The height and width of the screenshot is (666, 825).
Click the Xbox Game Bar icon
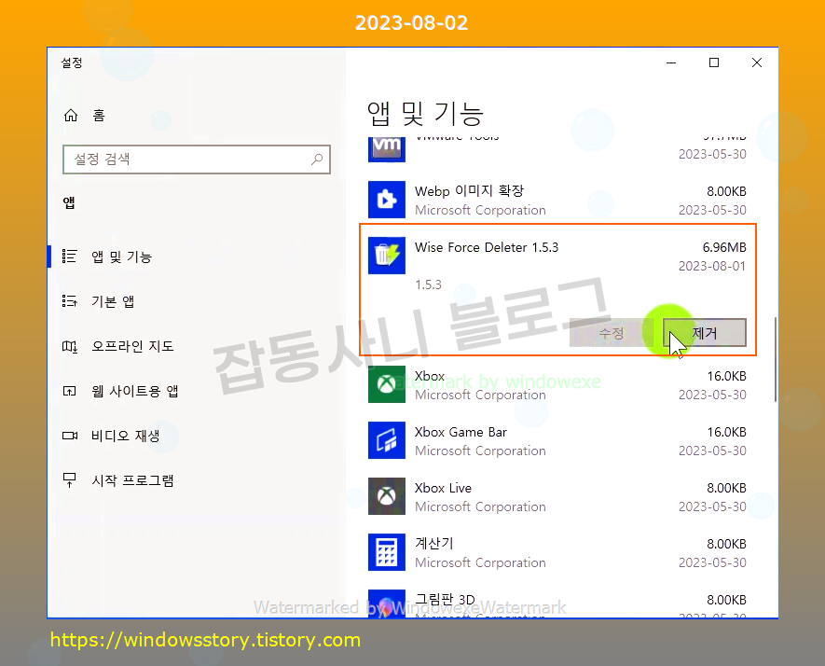(387, 440)
